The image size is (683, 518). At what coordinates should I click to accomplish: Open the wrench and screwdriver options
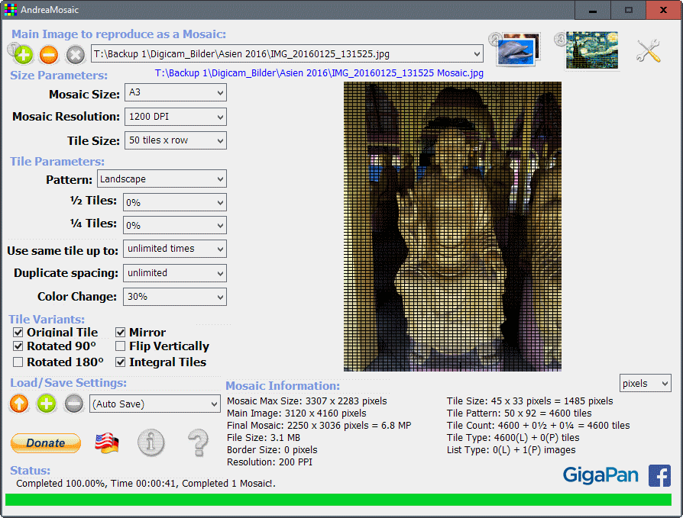(649, 51)
